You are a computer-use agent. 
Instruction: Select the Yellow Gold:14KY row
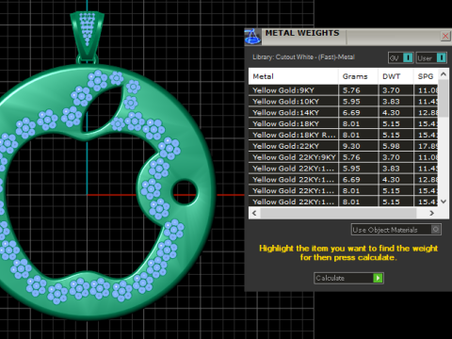[344, 113]
